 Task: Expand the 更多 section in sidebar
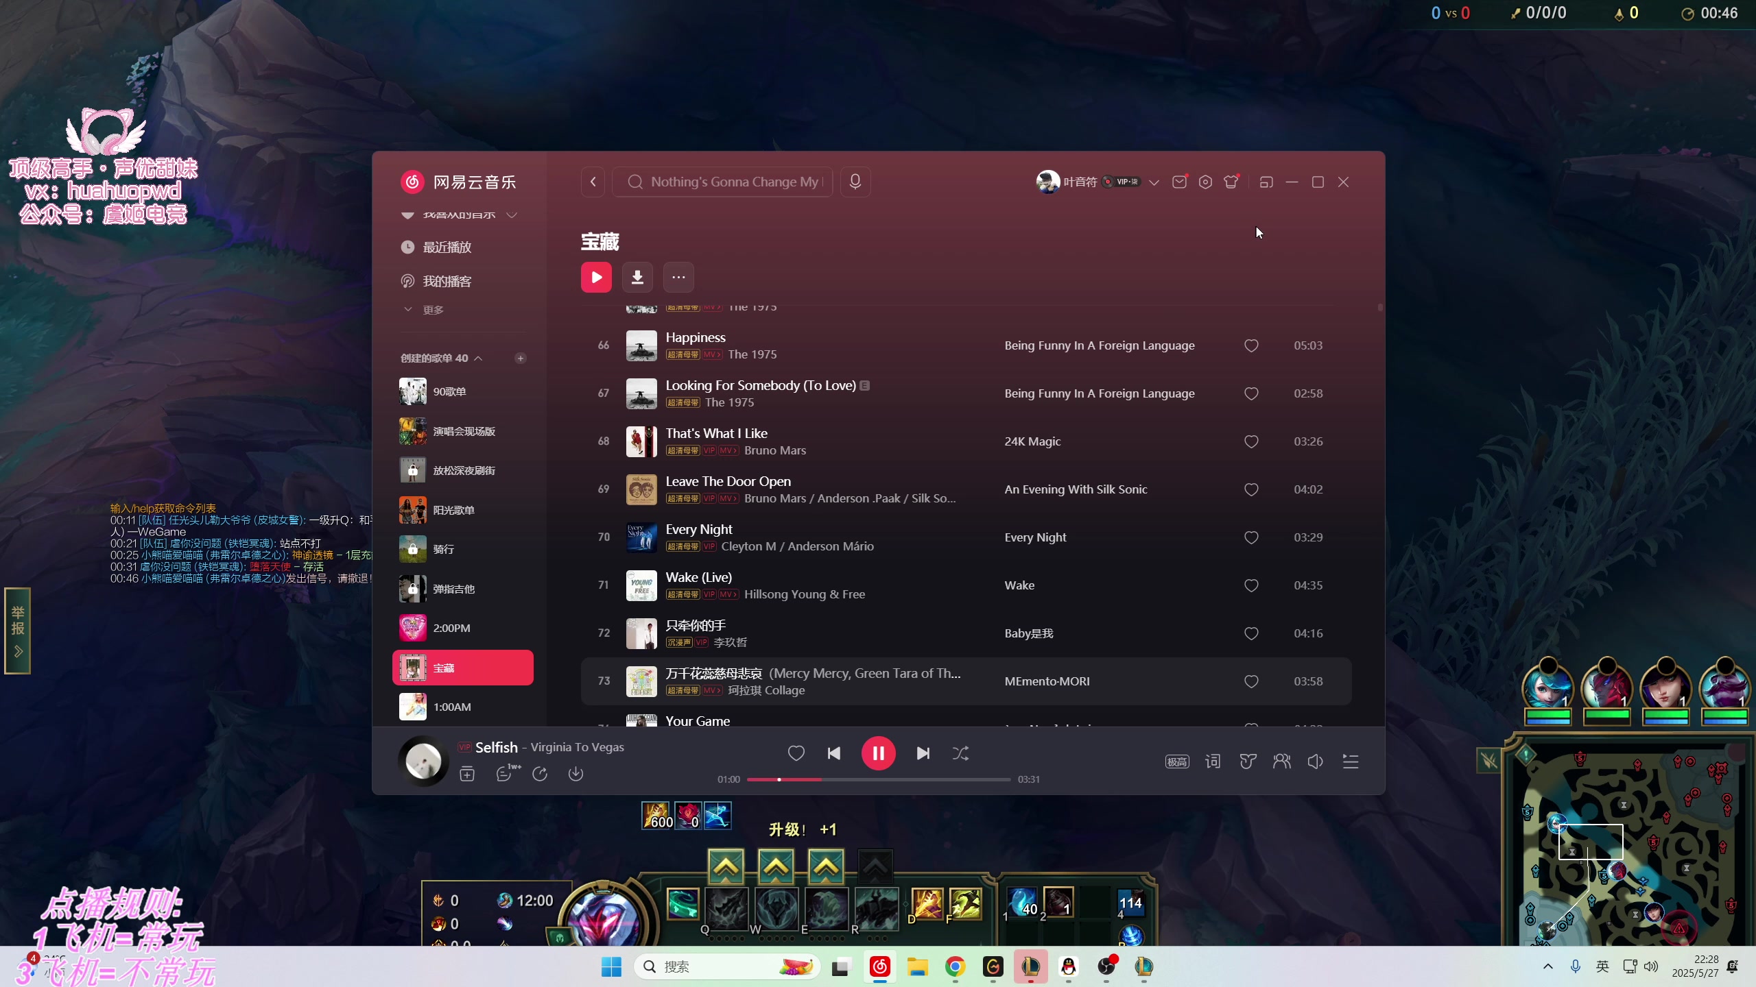click(x=423, y=310)
